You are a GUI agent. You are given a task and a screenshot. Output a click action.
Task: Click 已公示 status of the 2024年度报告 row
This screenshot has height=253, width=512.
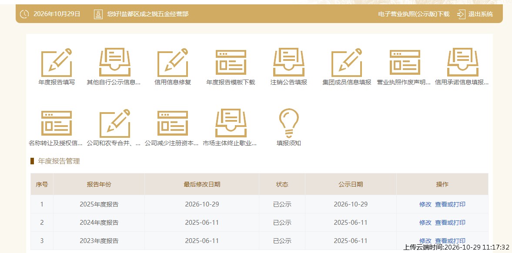pyautogui.click(x=282, y=223)
